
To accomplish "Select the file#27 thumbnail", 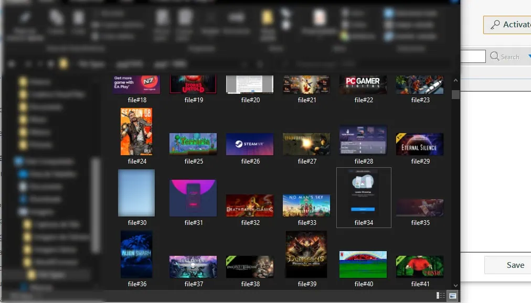I will [x=306, y=144].
